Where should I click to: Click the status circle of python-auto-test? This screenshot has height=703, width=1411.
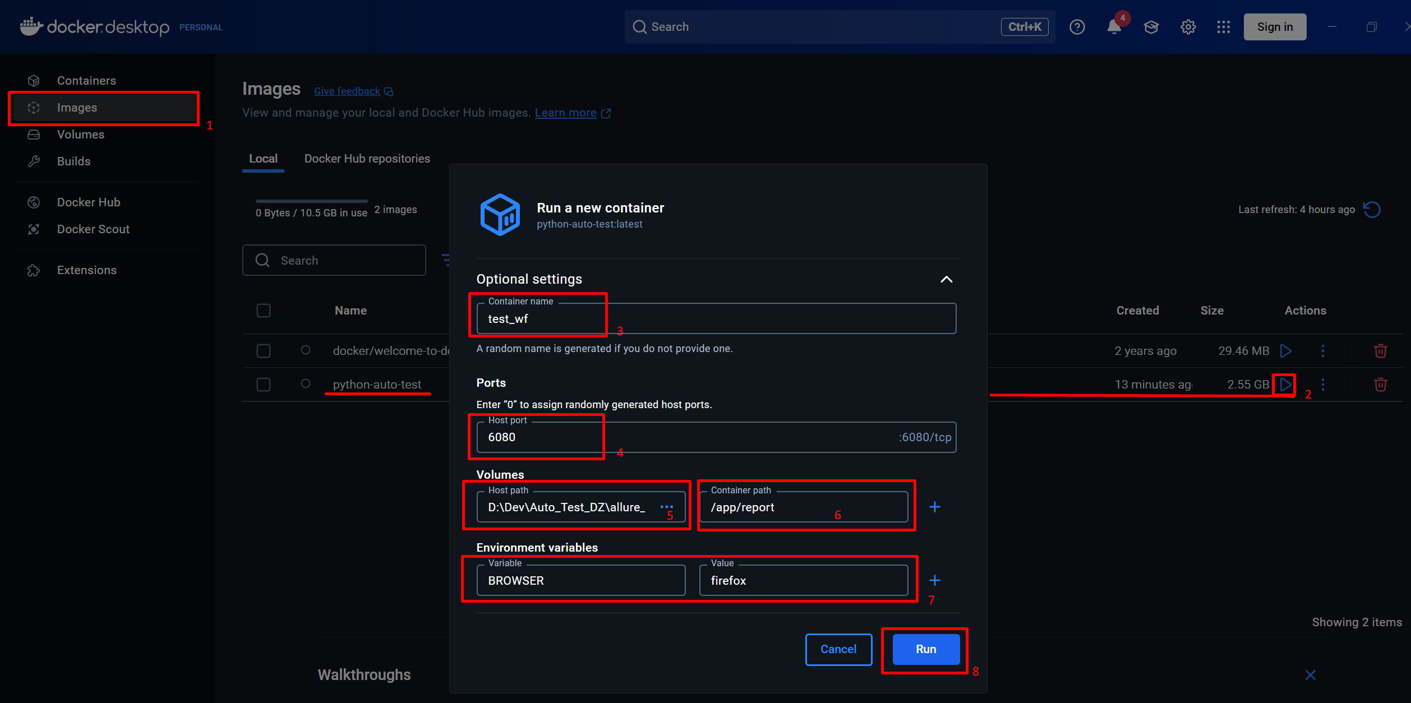306,383
